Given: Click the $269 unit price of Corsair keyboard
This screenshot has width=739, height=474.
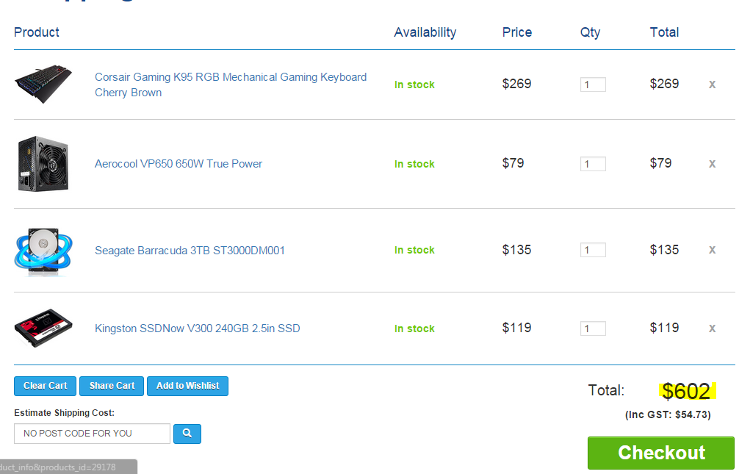Looking at the screenshot, I should (x=516, y=84).
